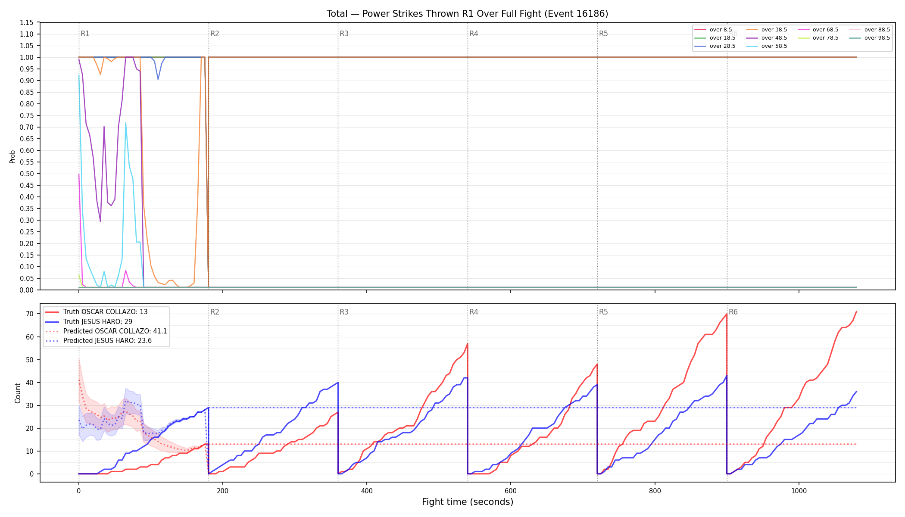Click the 0.00 tick on the Prob axis
Viewport: 905px width, 517px height.
[27, 290]
